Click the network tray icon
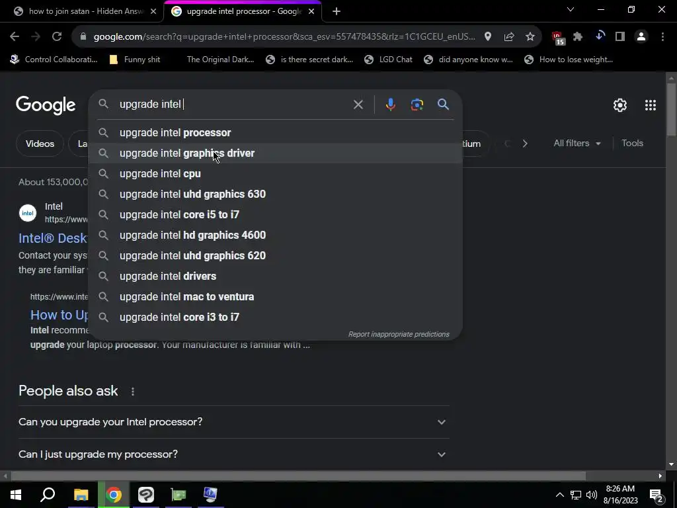This screenshot has height=508, width=677. tap(576, 495)
